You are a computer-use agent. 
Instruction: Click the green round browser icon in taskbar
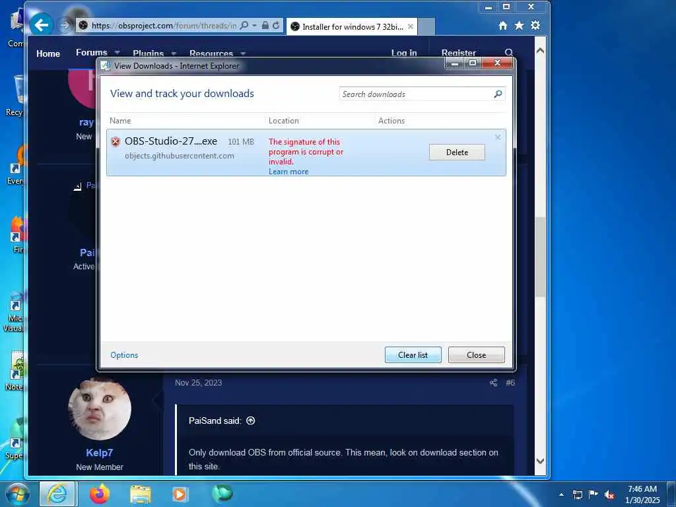(x=222, y=493)
